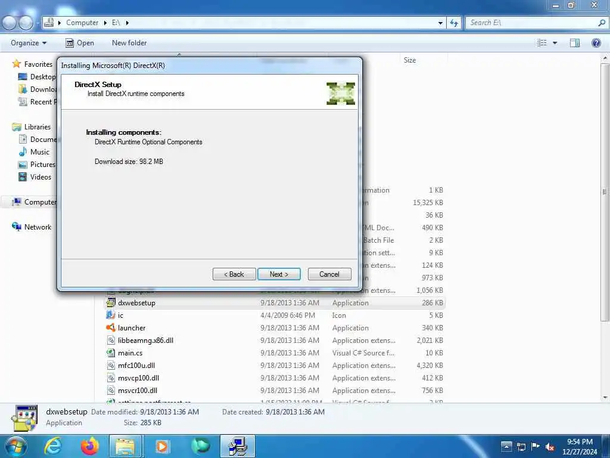
Task: Select msvcp100.dll file
Action: pyautogui.click(x=274, y=377)
